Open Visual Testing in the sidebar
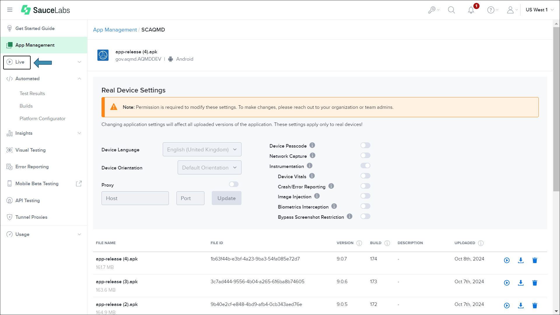 click(x=30, y=150)
